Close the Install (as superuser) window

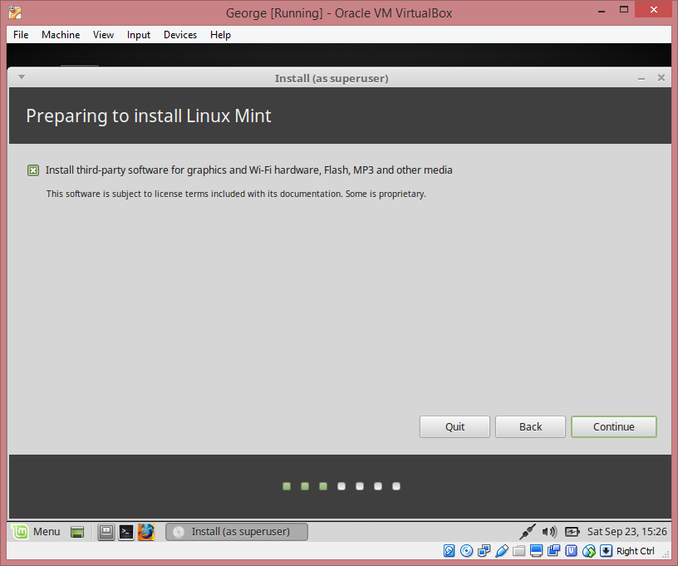(661, 78)
